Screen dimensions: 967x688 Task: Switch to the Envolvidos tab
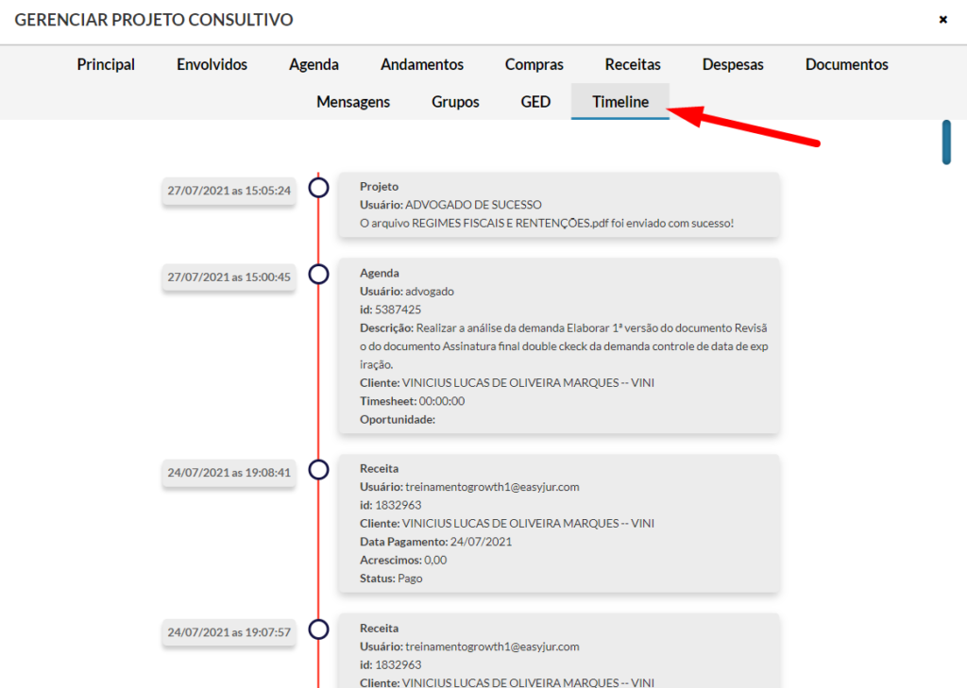click(x=212, y=65)
